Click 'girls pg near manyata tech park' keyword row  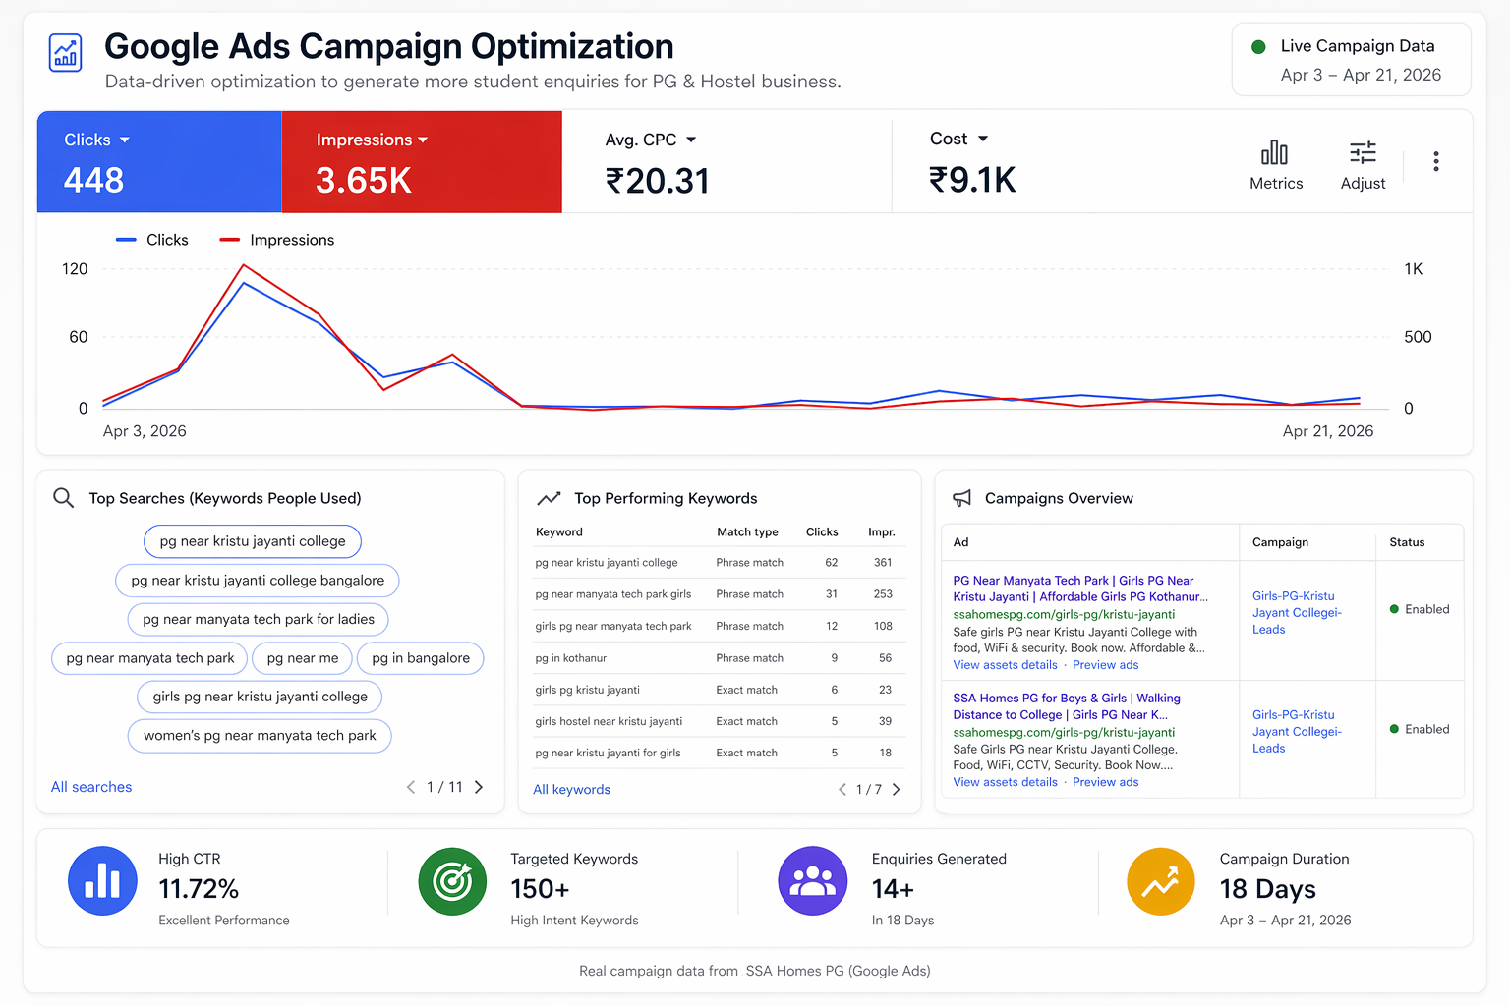click(x=718, y=626)
